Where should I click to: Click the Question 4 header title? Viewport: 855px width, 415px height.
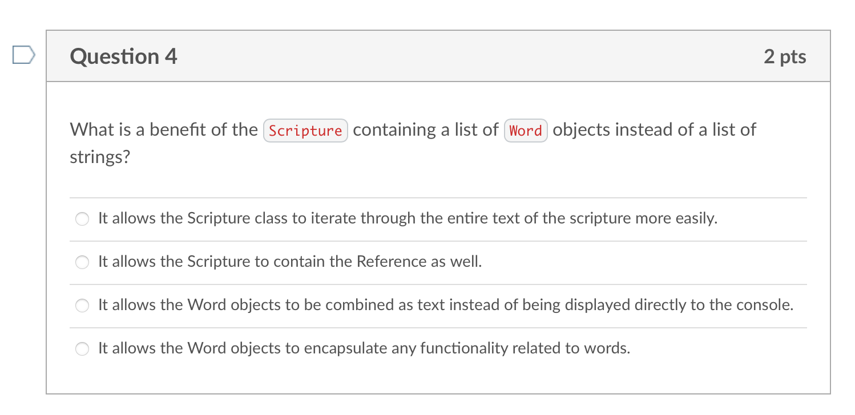point(123,56)
